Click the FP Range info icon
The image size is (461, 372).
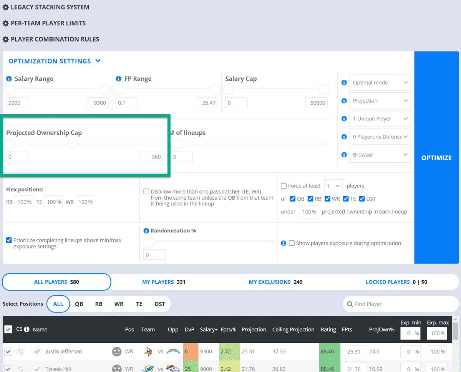(119, 78)
